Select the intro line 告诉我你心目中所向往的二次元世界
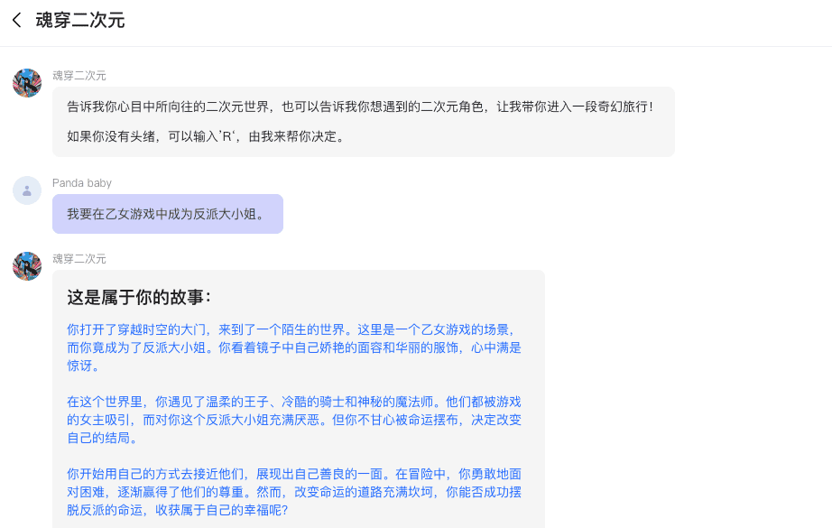Image resolution: width=832 pixels, height=528 pixels. [359, 107]
